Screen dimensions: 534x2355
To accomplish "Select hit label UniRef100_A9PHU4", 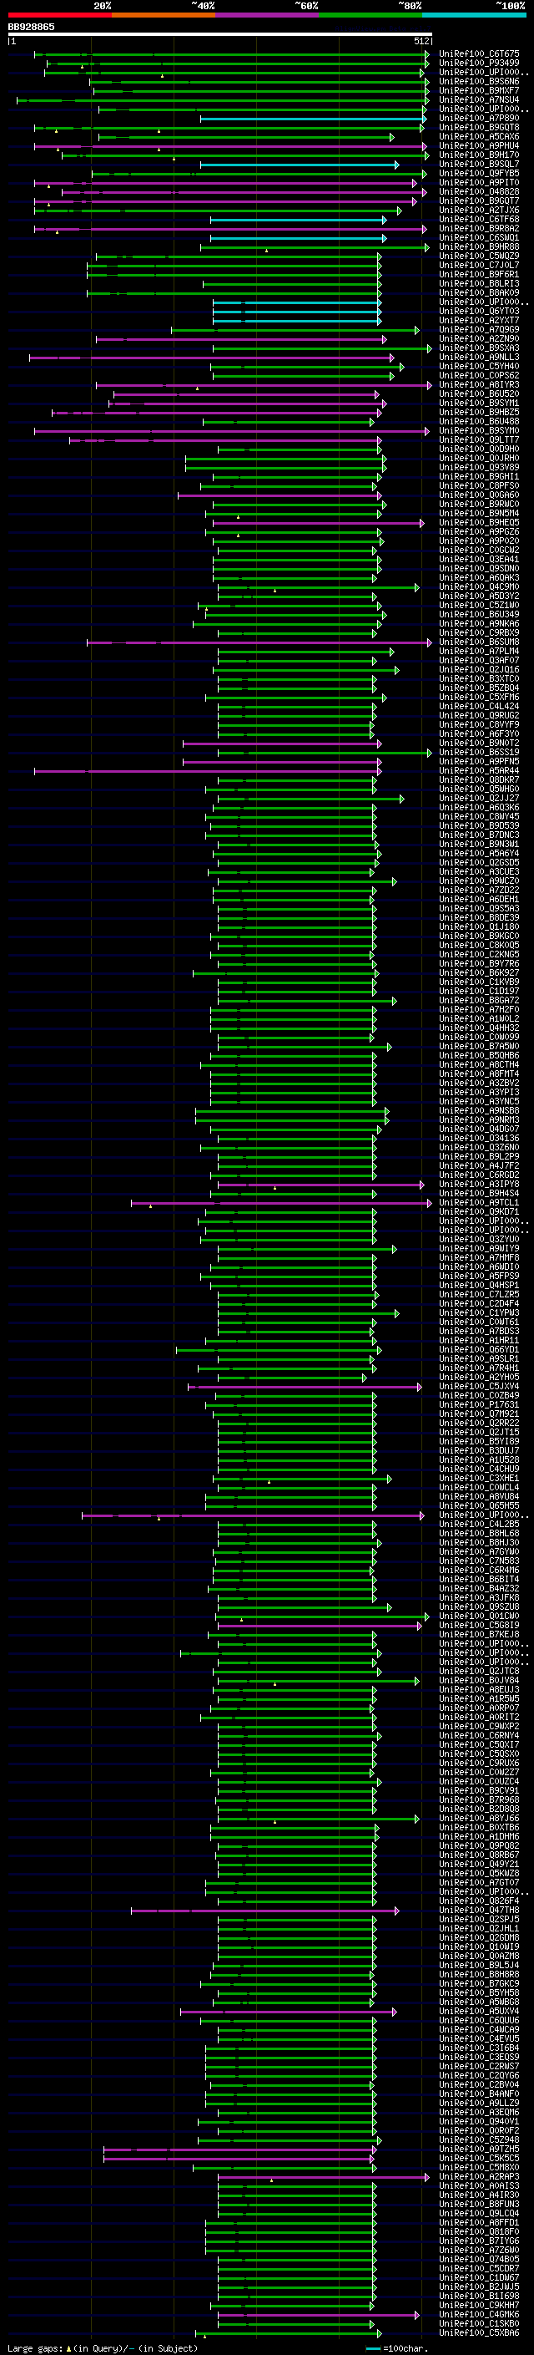I will pos(479,145).
